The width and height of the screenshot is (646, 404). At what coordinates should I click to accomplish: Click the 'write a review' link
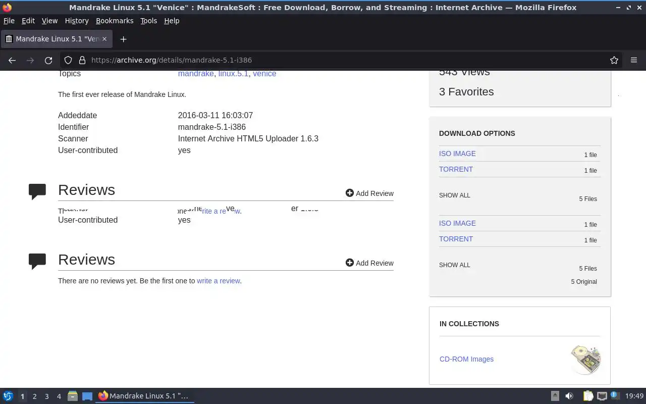pos(218,281)
